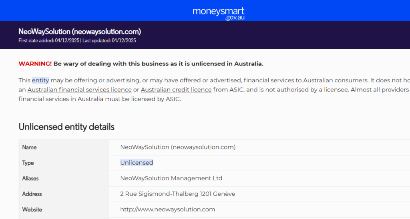The image size is (410, 219).
Task: Click the NeoWaySolution Management Ltd alias
Action: [171, 178]
